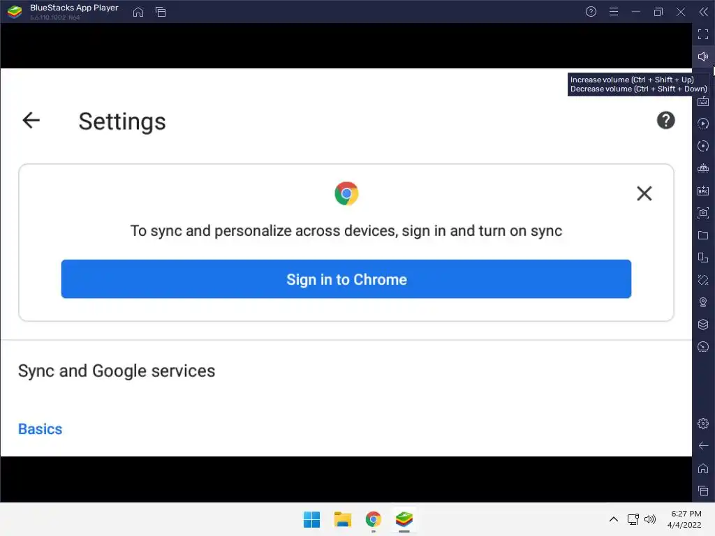Viewport: 715px width, 536px height.
Task: Click the multi-instance windows icon in sidebar
Action: coord(703,258)
